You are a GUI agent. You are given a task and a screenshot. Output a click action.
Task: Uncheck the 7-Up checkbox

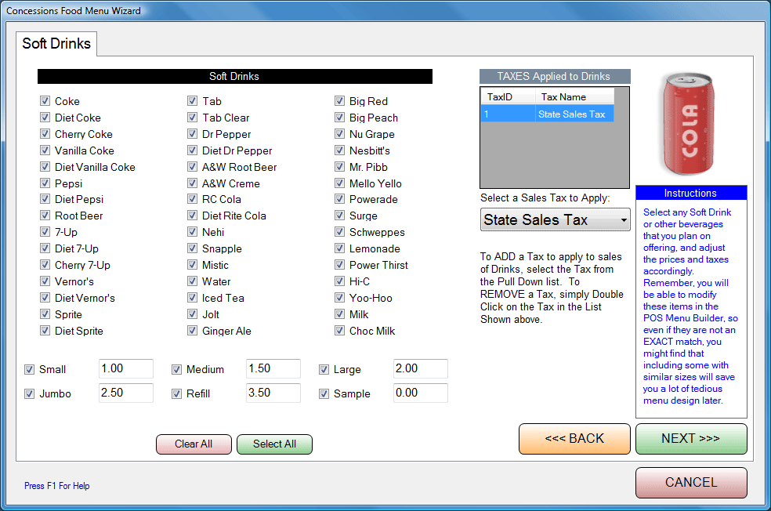[x=45, y=232]
